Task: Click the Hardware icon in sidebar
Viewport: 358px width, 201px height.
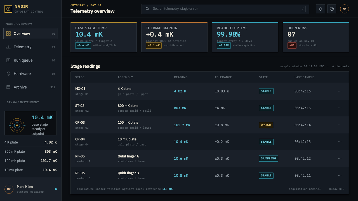Action: coord(8,74)
